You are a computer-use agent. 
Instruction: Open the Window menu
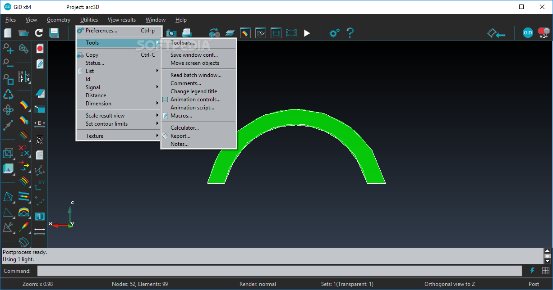pos(156,20)
